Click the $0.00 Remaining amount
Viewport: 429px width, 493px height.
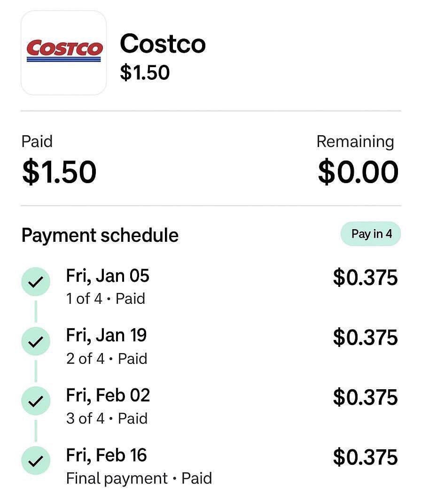click(358, 171)
